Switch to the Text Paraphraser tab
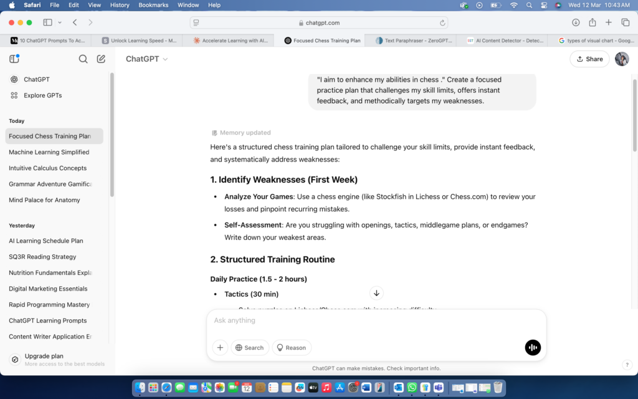This screenshot has width=638, height=399. (410, 41)
